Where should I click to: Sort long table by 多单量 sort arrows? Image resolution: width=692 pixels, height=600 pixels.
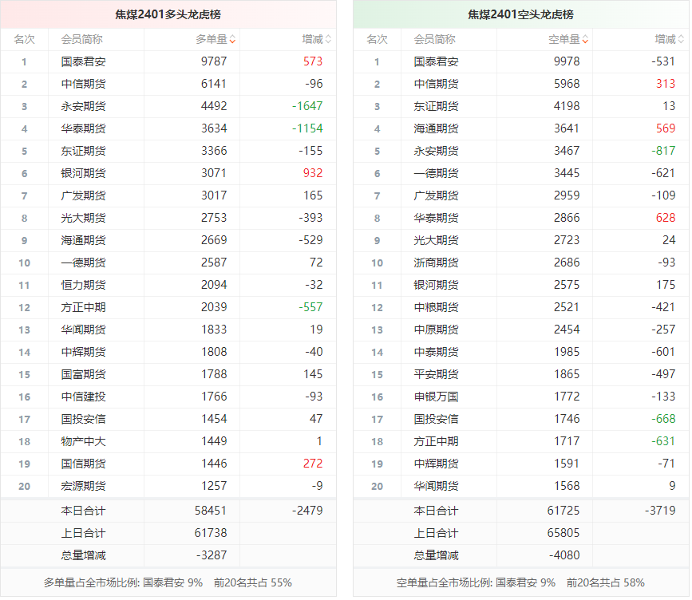(x=232, y=40)
